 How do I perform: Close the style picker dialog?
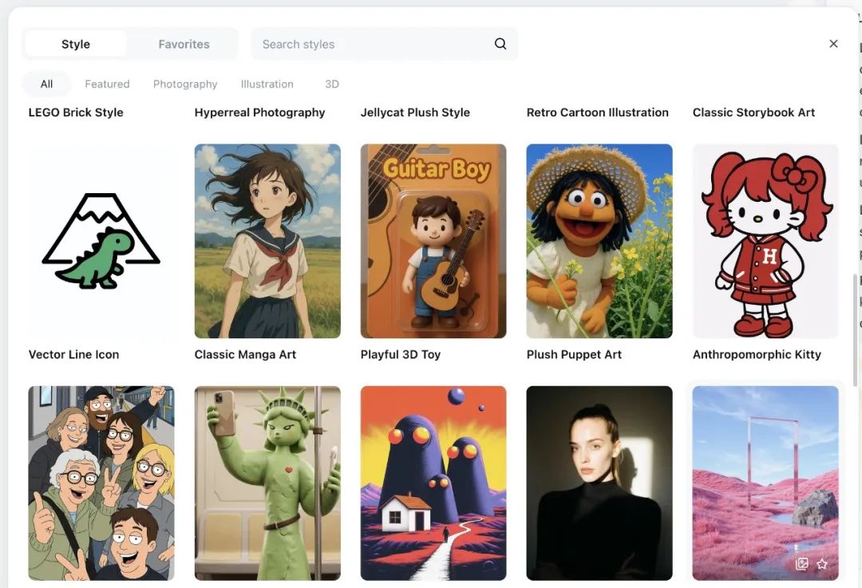(833, 44)
